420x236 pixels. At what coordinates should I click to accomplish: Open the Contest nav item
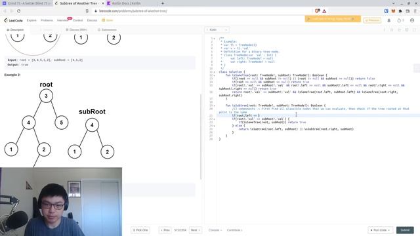[77, 20]
